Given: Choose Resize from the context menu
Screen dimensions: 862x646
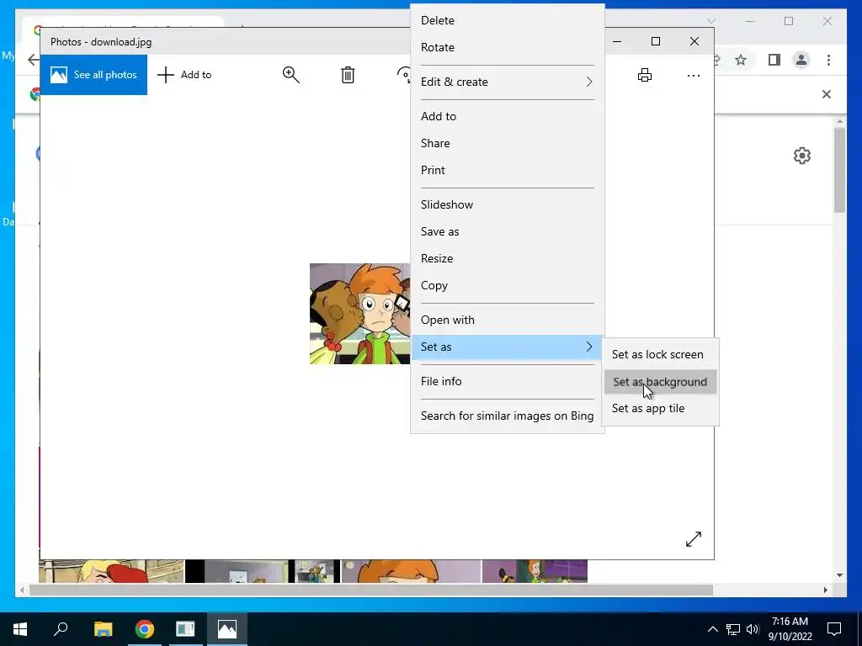Looking at the screenshot, I should 507,258.
